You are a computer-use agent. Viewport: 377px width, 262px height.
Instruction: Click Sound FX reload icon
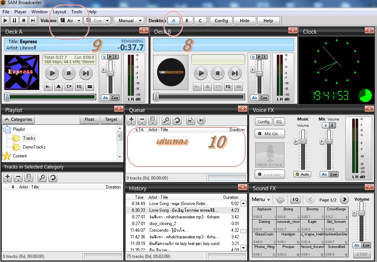[x=280, y=200]
